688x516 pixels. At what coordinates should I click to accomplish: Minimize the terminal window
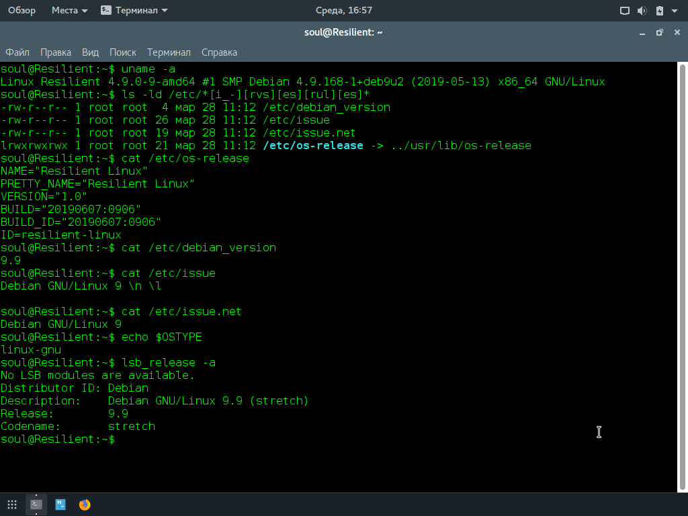(x=642, y=32)
